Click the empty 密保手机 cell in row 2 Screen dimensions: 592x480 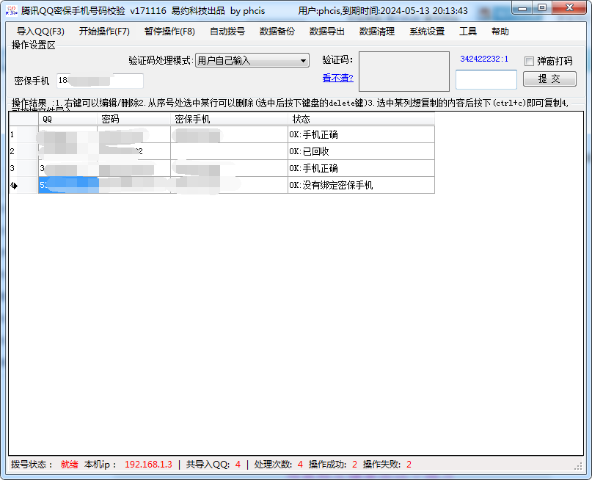(x=229, y=151)
